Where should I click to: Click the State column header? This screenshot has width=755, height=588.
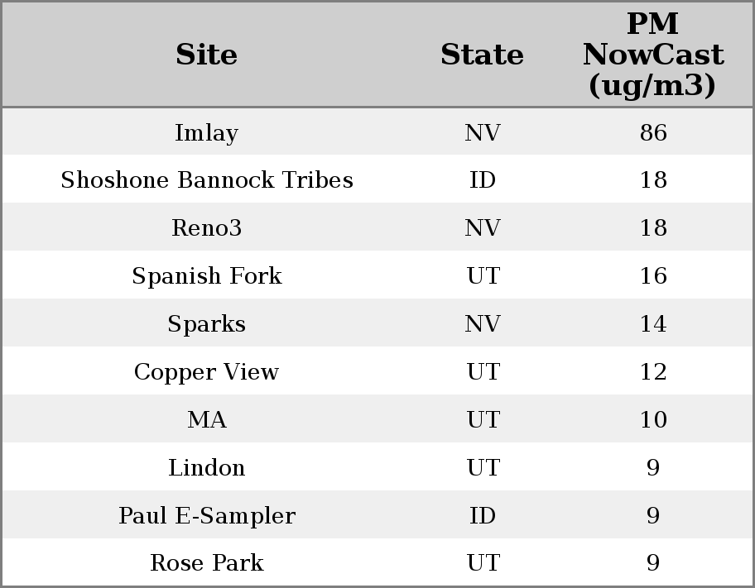click(x=482, y=55)
